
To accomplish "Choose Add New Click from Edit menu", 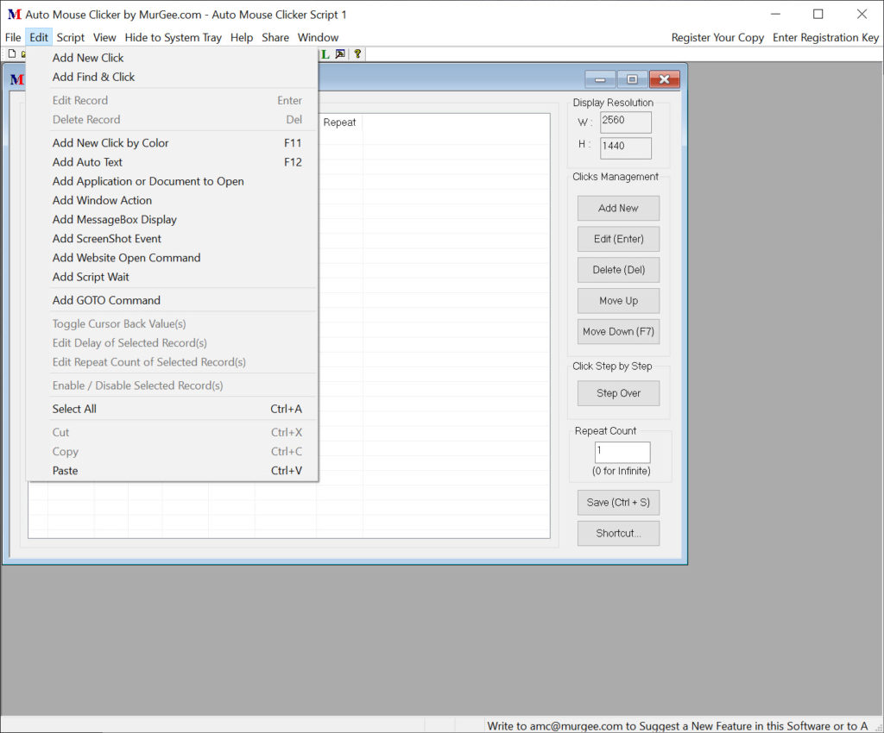I will coord(172,58).
